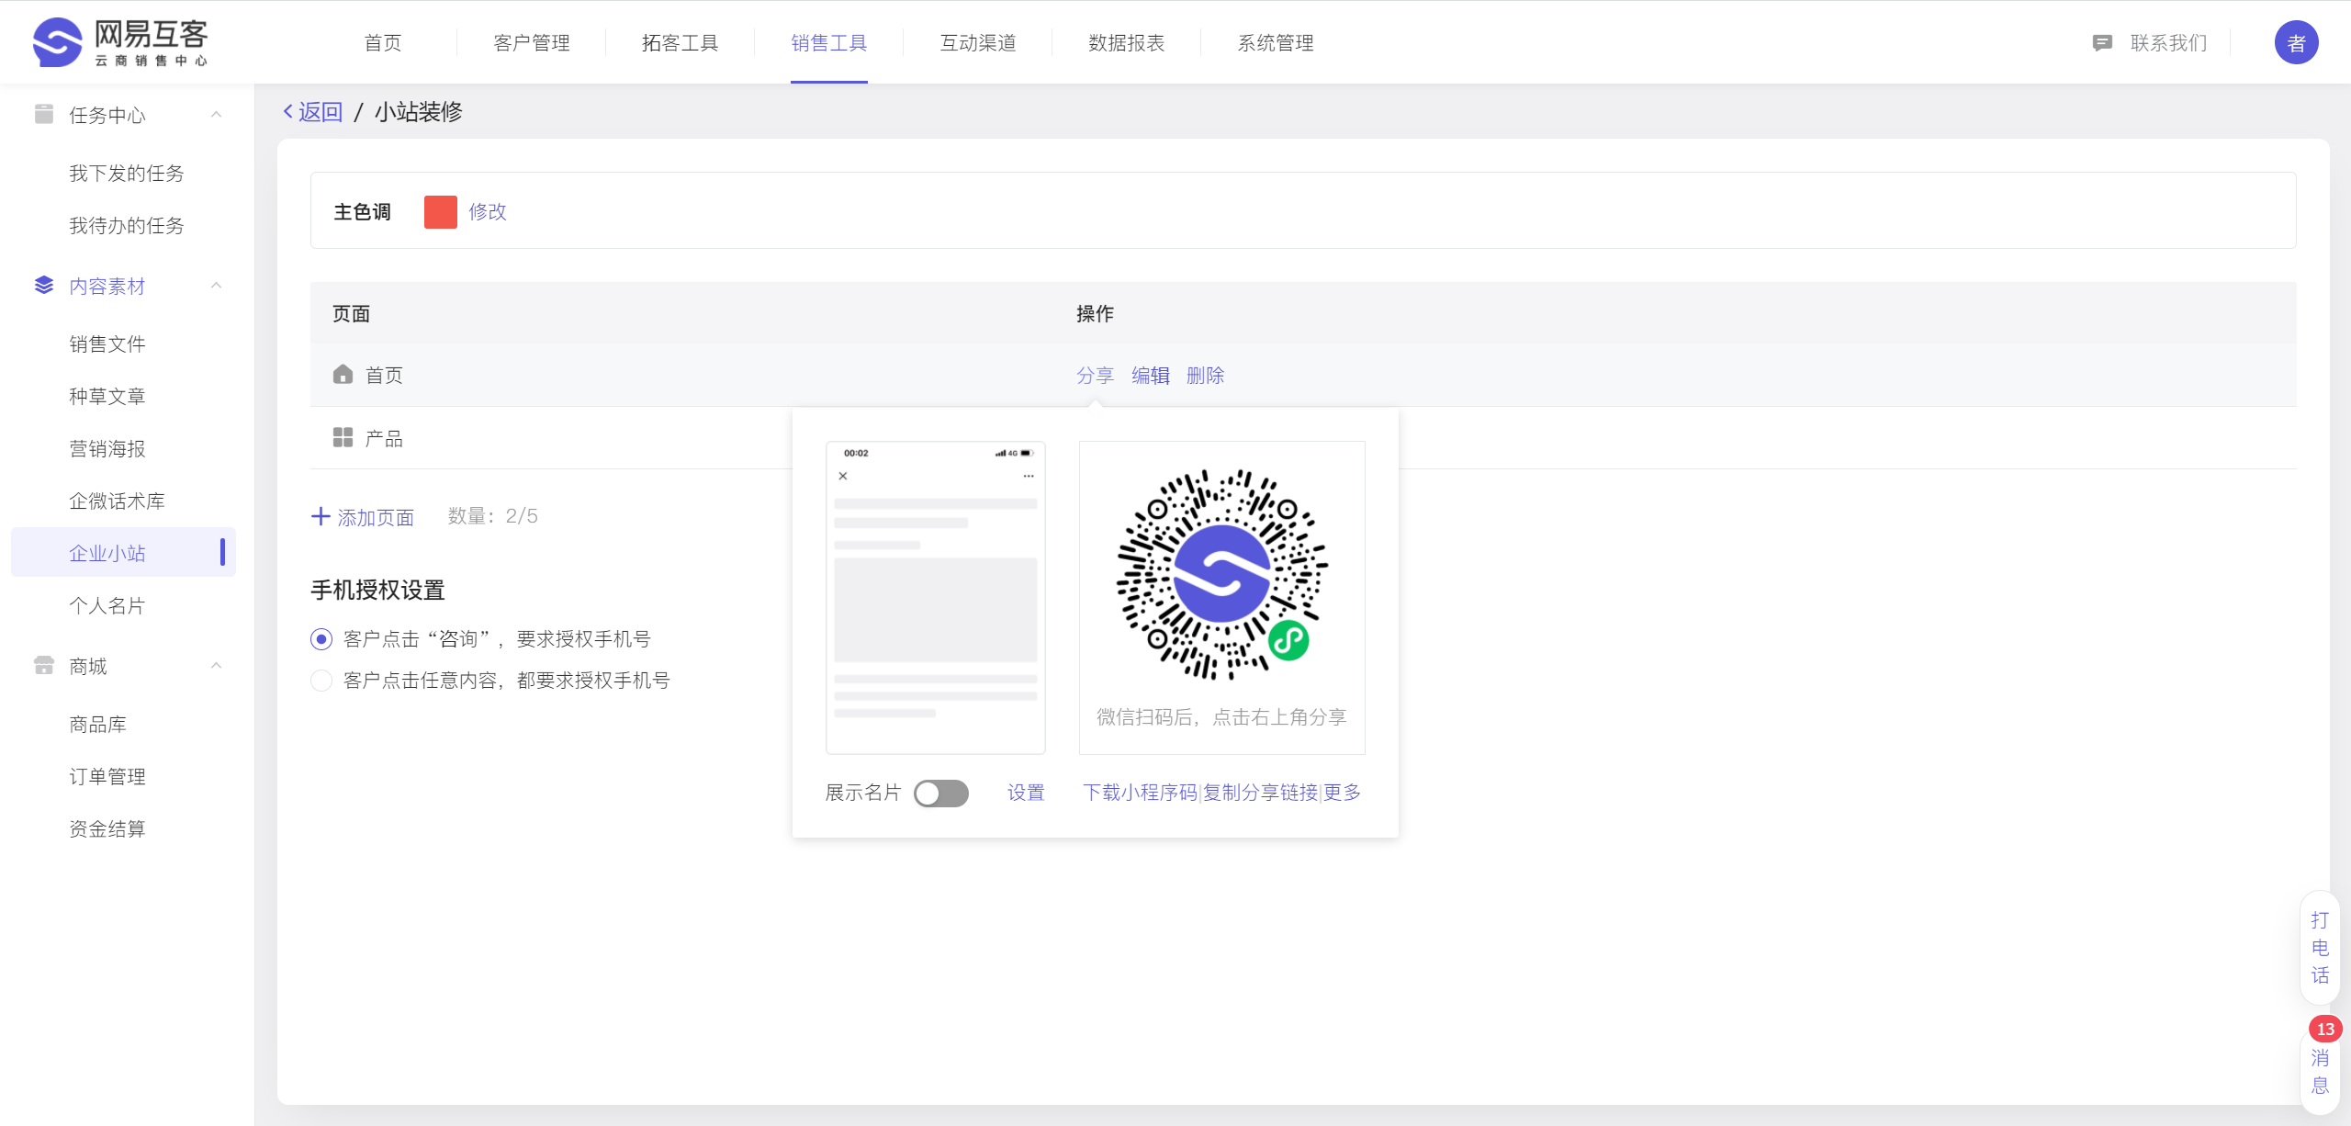Open the 客户管理 navigation tab
The image size is (2351, 1126).
(532, 42)
